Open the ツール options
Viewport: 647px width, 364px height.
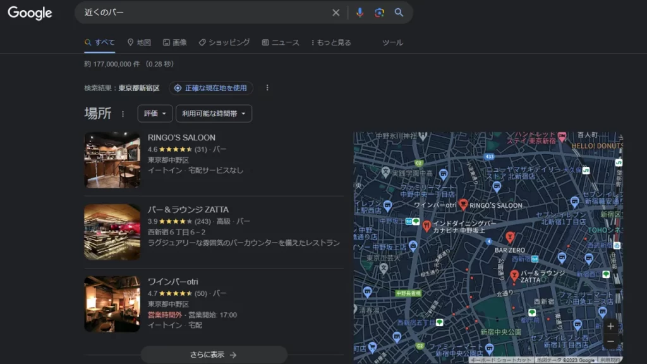pyautogui.click(x=392, y=42)
